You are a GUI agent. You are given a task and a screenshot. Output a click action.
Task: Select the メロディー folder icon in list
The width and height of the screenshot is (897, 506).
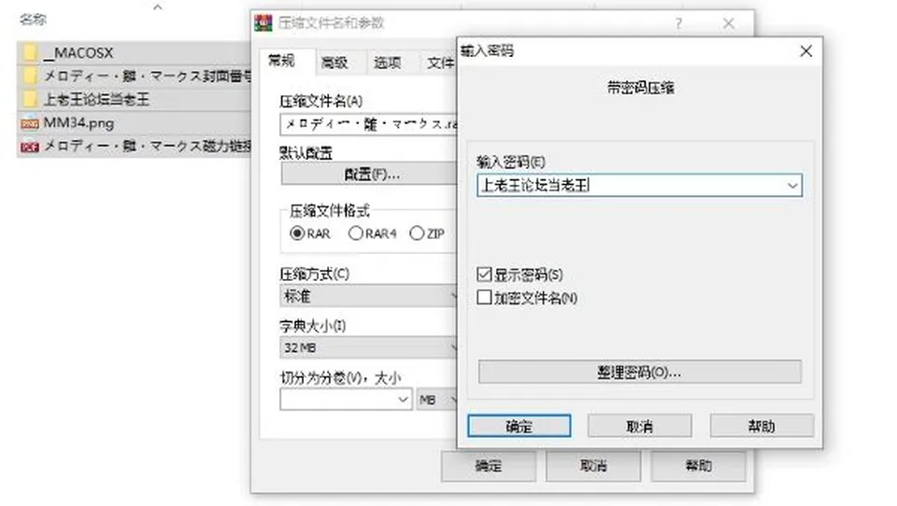[30, 76]
